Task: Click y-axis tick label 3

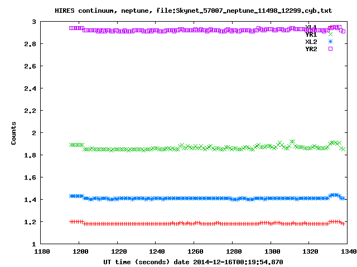Action: [x=34, y=22]
